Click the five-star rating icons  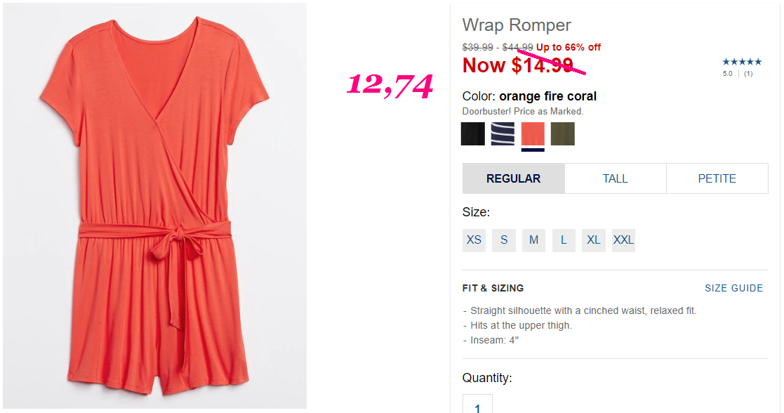[x=742, y=62]
